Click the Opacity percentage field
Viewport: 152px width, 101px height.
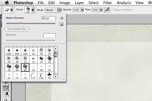tap(77, 10)
